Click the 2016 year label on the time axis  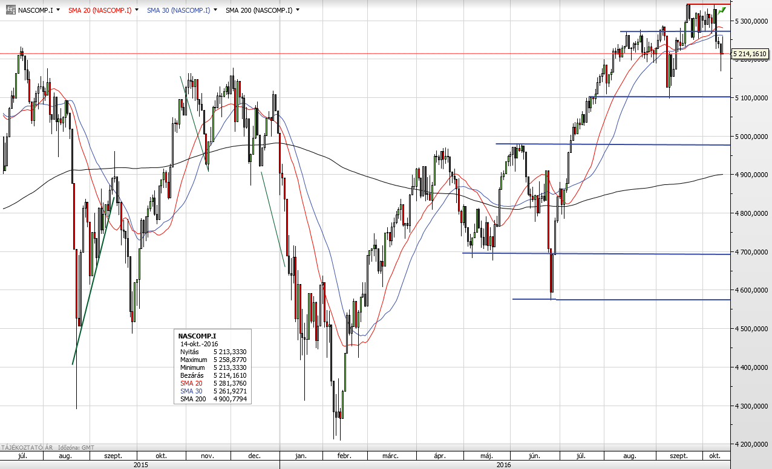pyautogui.click(x=503, y=465)
